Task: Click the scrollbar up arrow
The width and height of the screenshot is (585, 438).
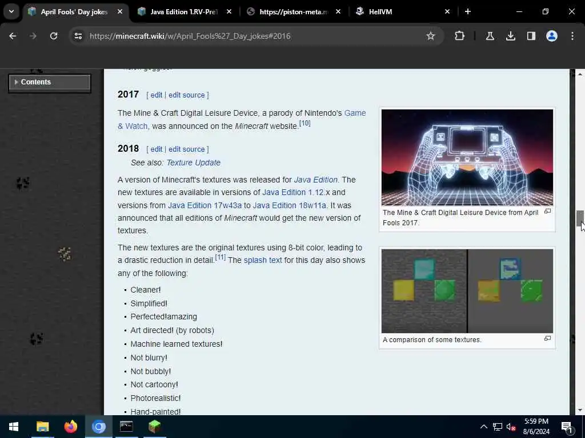Action: (x=580, y=74)
